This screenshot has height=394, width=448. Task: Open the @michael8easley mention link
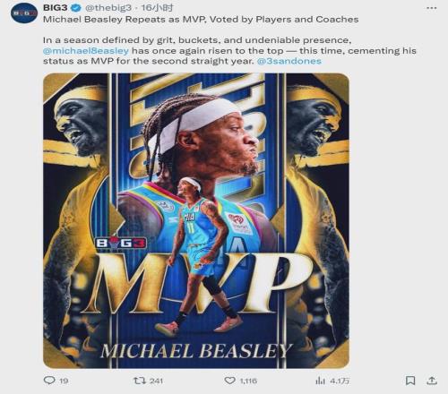point(86,51)
